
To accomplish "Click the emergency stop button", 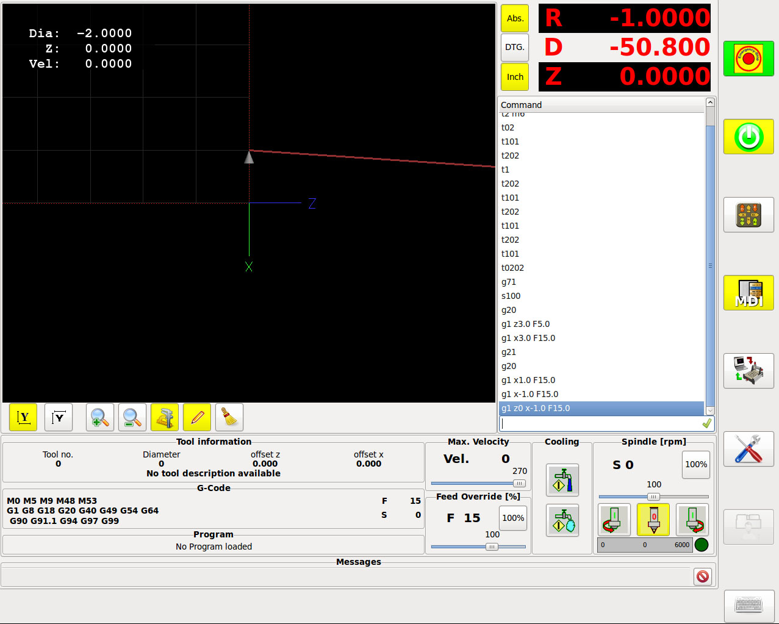I will (748, 59).
